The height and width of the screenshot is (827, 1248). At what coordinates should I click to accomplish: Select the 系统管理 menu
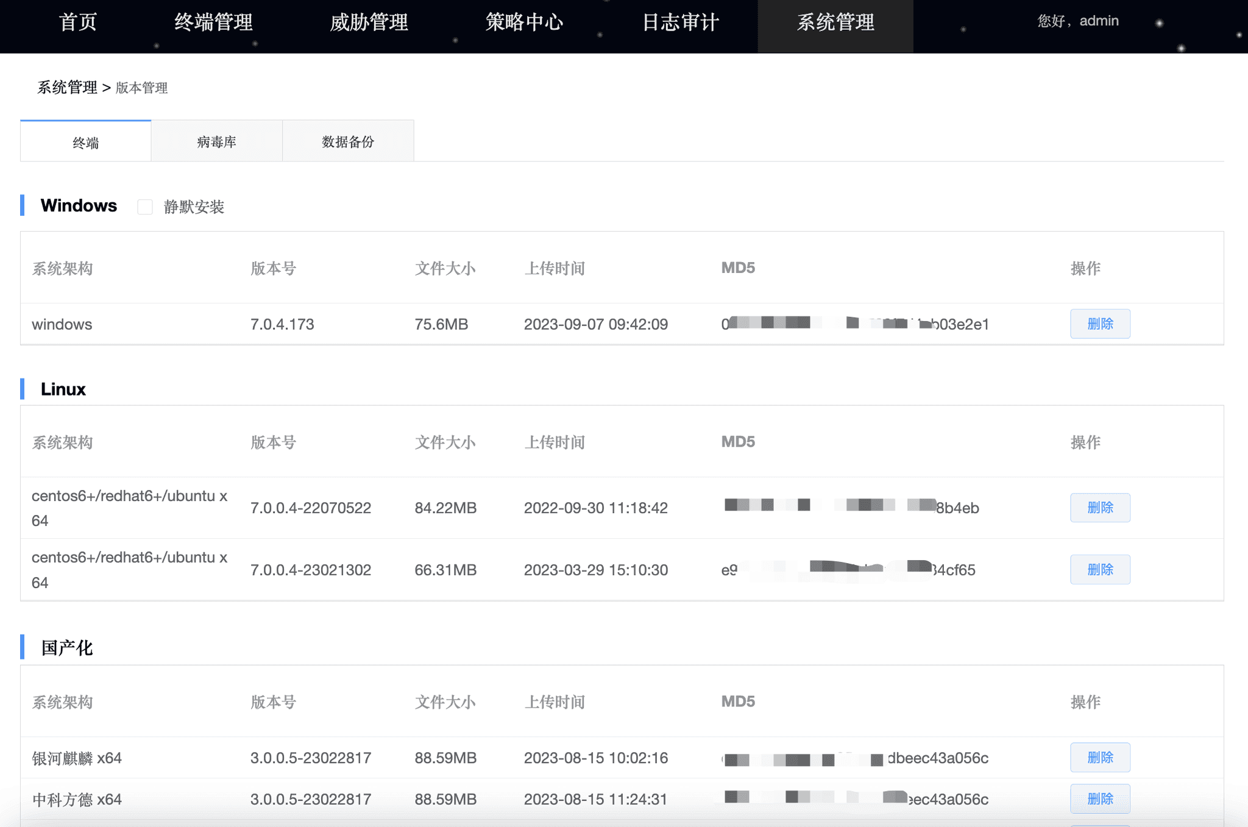click(835, 23)
